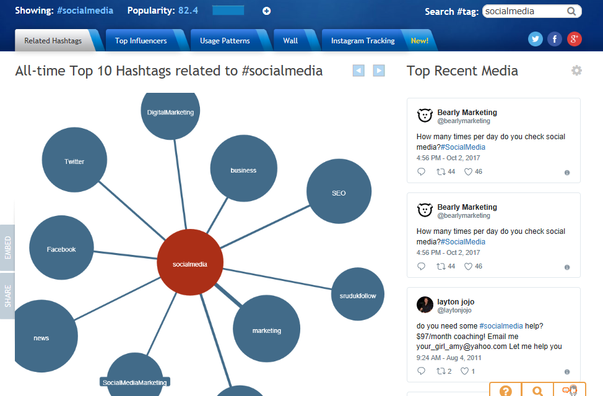Click Bearly Marketing name in second tweet
The image size is (603, 396).
(467, 207)
